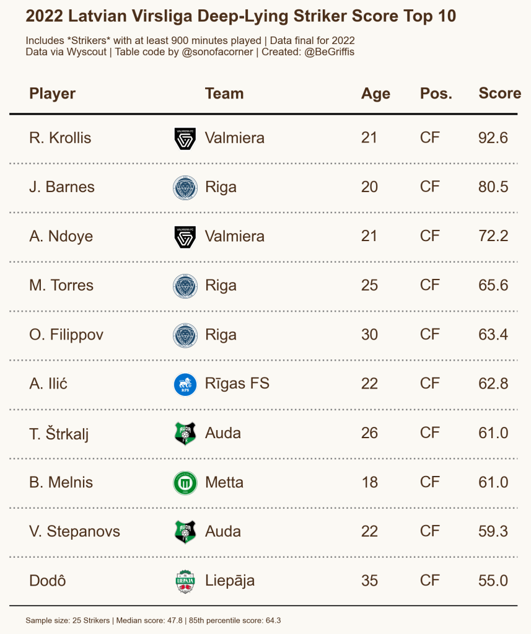The image size is (531, 634).
Task: Click the blue Rīgas FS logo
Action: [185, 384]
